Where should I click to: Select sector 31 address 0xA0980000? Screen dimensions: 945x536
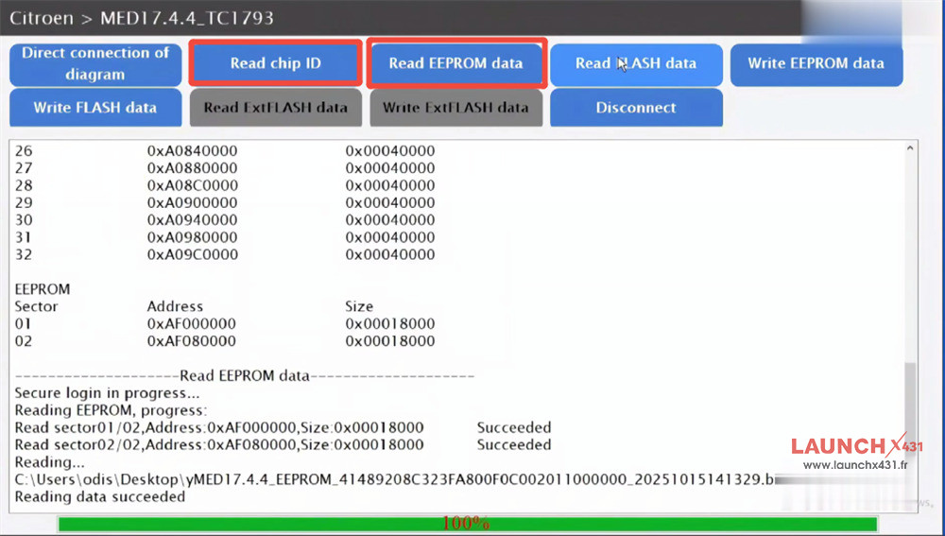pos(192,237)
